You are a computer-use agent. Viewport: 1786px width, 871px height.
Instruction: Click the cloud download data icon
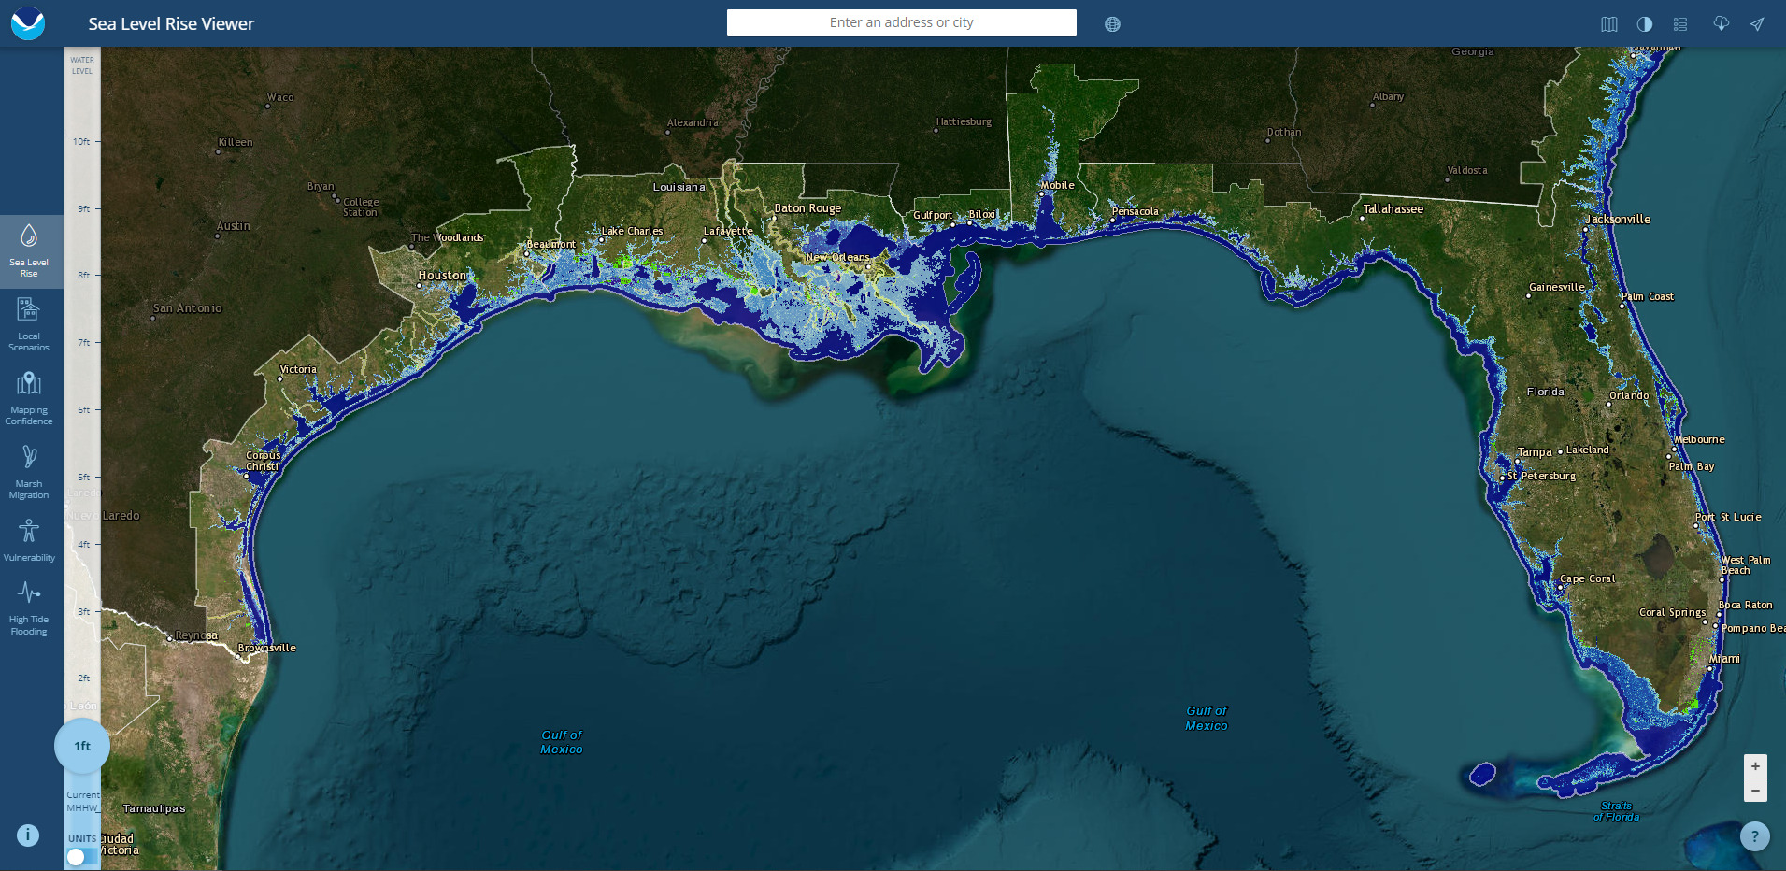tap(1721, 24)
